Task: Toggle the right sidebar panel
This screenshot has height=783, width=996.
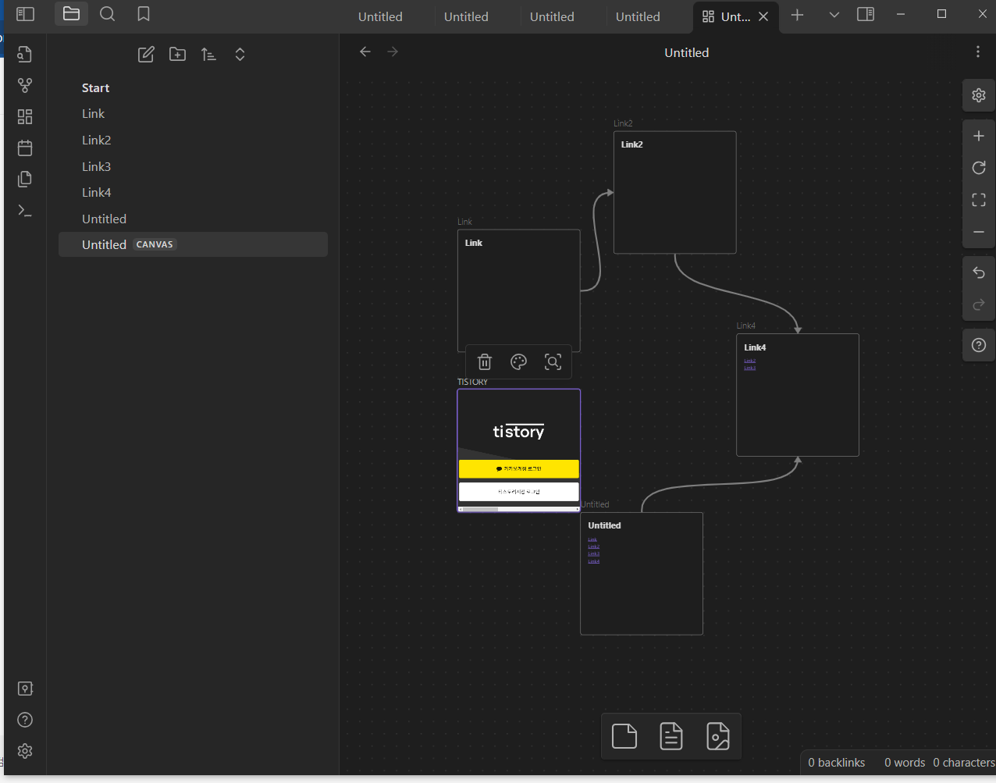Action: point(866,14)
